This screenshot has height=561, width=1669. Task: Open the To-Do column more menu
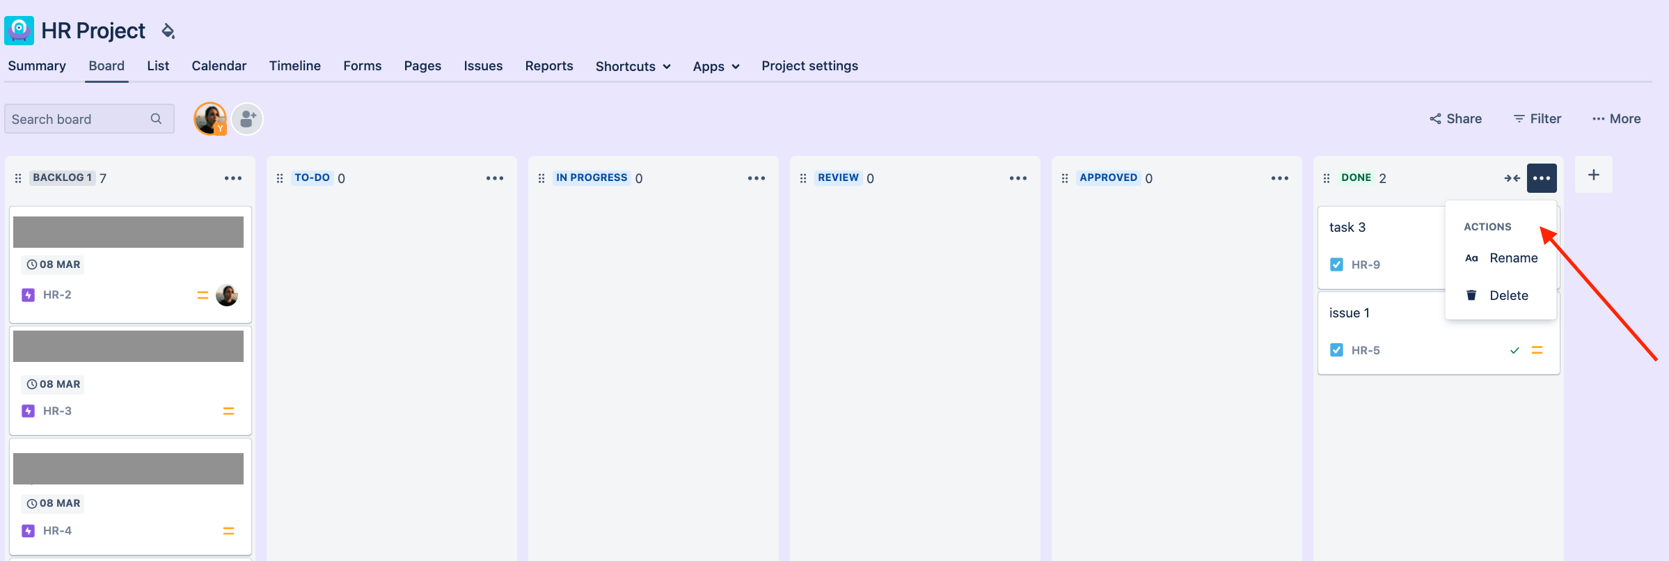coord(495,178)
